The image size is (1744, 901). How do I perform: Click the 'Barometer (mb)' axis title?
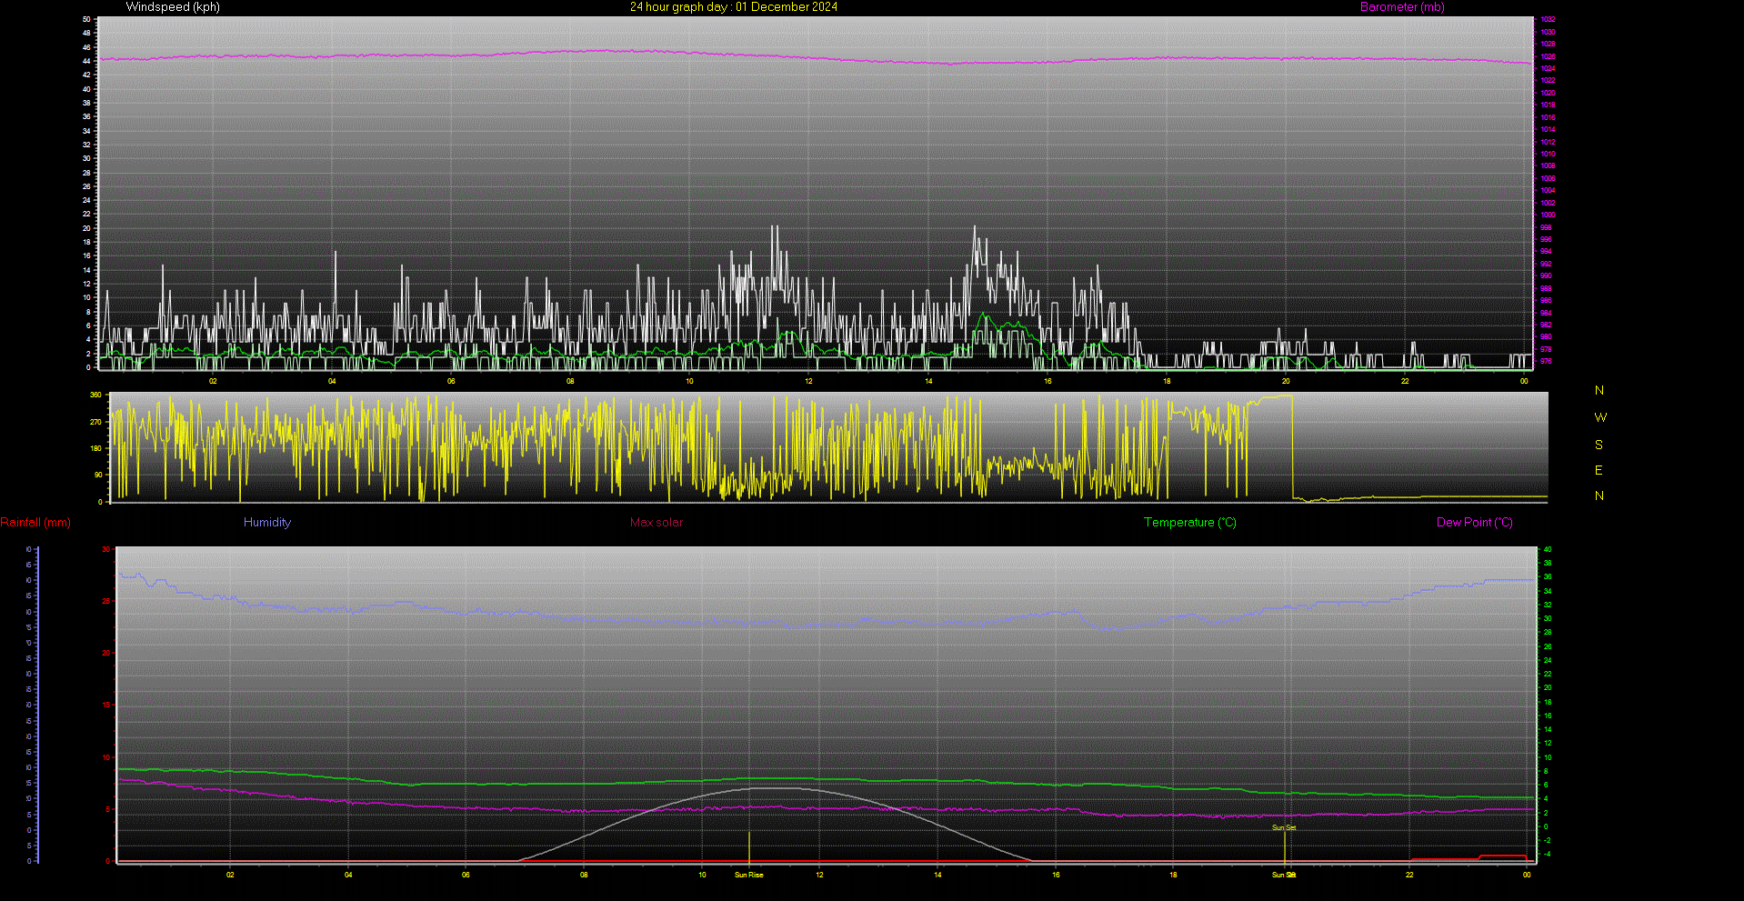pos(1402,7)
